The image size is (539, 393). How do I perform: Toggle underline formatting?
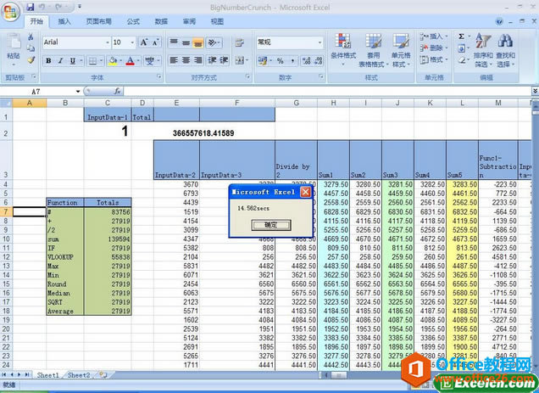[72, 61]
